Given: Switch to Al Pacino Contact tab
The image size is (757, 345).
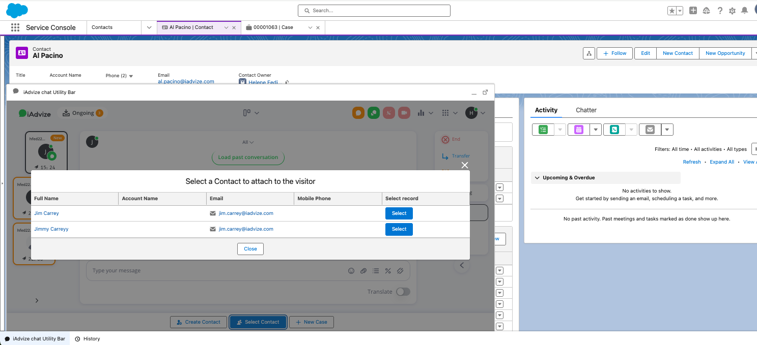Looking at the screenshot, I should [191, 27].
